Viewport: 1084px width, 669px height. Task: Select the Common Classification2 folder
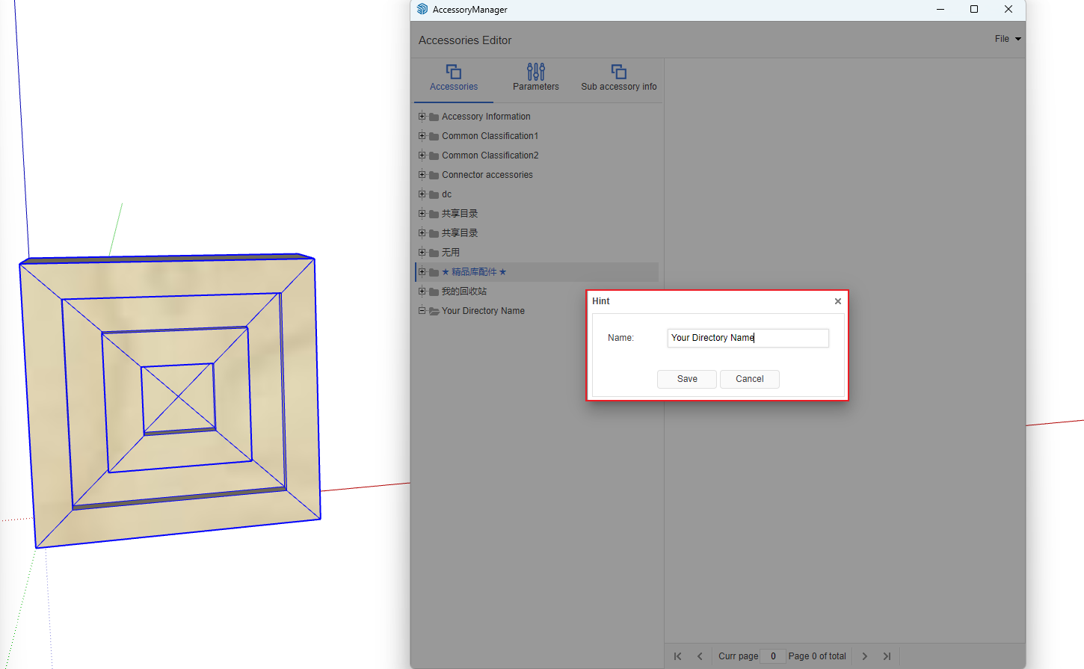pyautogui.click(x=490, y=155)
